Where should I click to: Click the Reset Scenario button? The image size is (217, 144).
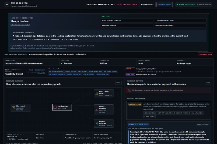click(147, 5)
